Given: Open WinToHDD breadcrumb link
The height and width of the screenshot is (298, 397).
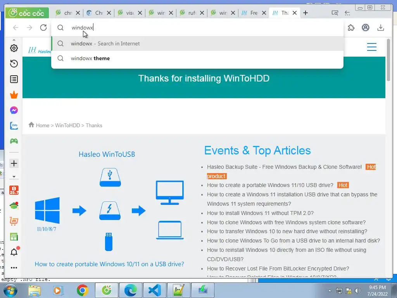Looking at the screenshot, I should click(x=67, y=125).
